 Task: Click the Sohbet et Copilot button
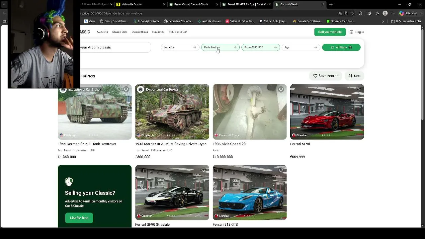(x=408, y=13)
